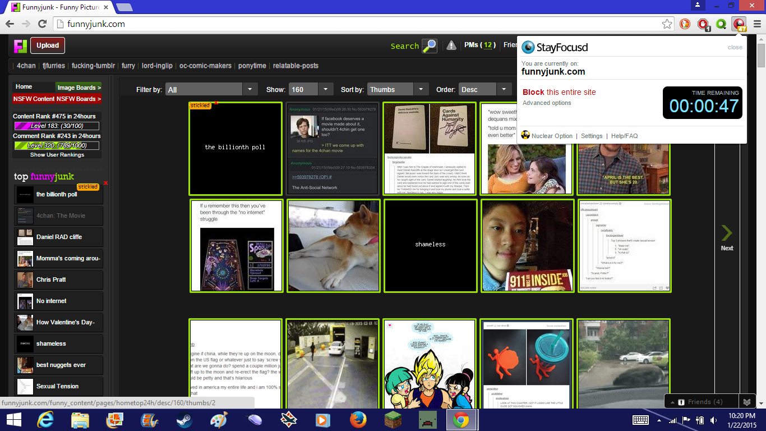Screen dimensions: 766x431
Task: Open Firefox from the taskbar
Action: pos(357,420)
